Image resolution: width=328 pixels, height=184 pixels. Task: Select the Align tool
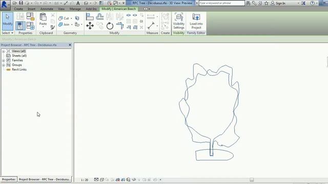[x=90, y=16]
